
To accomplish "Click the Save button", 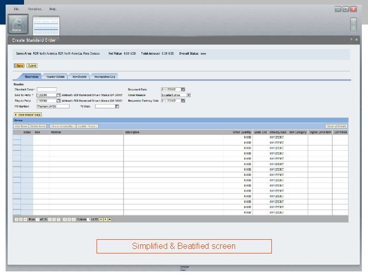I will [19, 66].
